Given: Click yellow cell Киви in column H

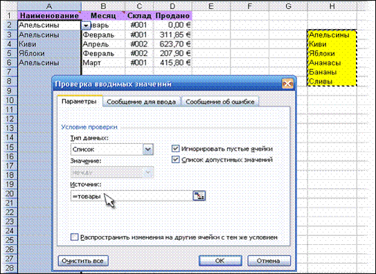Looking at the screenshot, I should (332, 44).
